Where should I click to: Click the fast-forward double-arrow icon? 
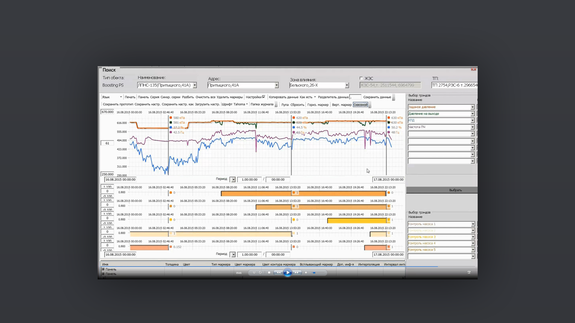pos(296,272)
